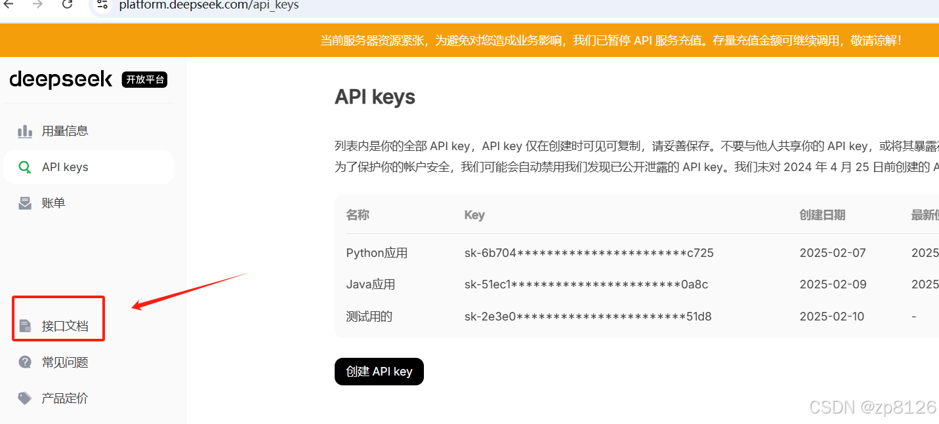Open the site info icon in the address bar

102,5
